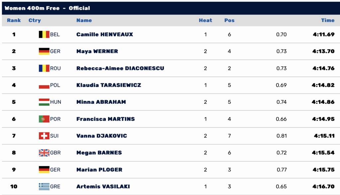Click the Heat column header
Image resolution: width=340 pixels, height=195 pixels.
[x=205, y=20]
